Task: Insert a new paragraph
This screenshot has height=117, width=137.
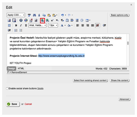Action: (62, 20)
